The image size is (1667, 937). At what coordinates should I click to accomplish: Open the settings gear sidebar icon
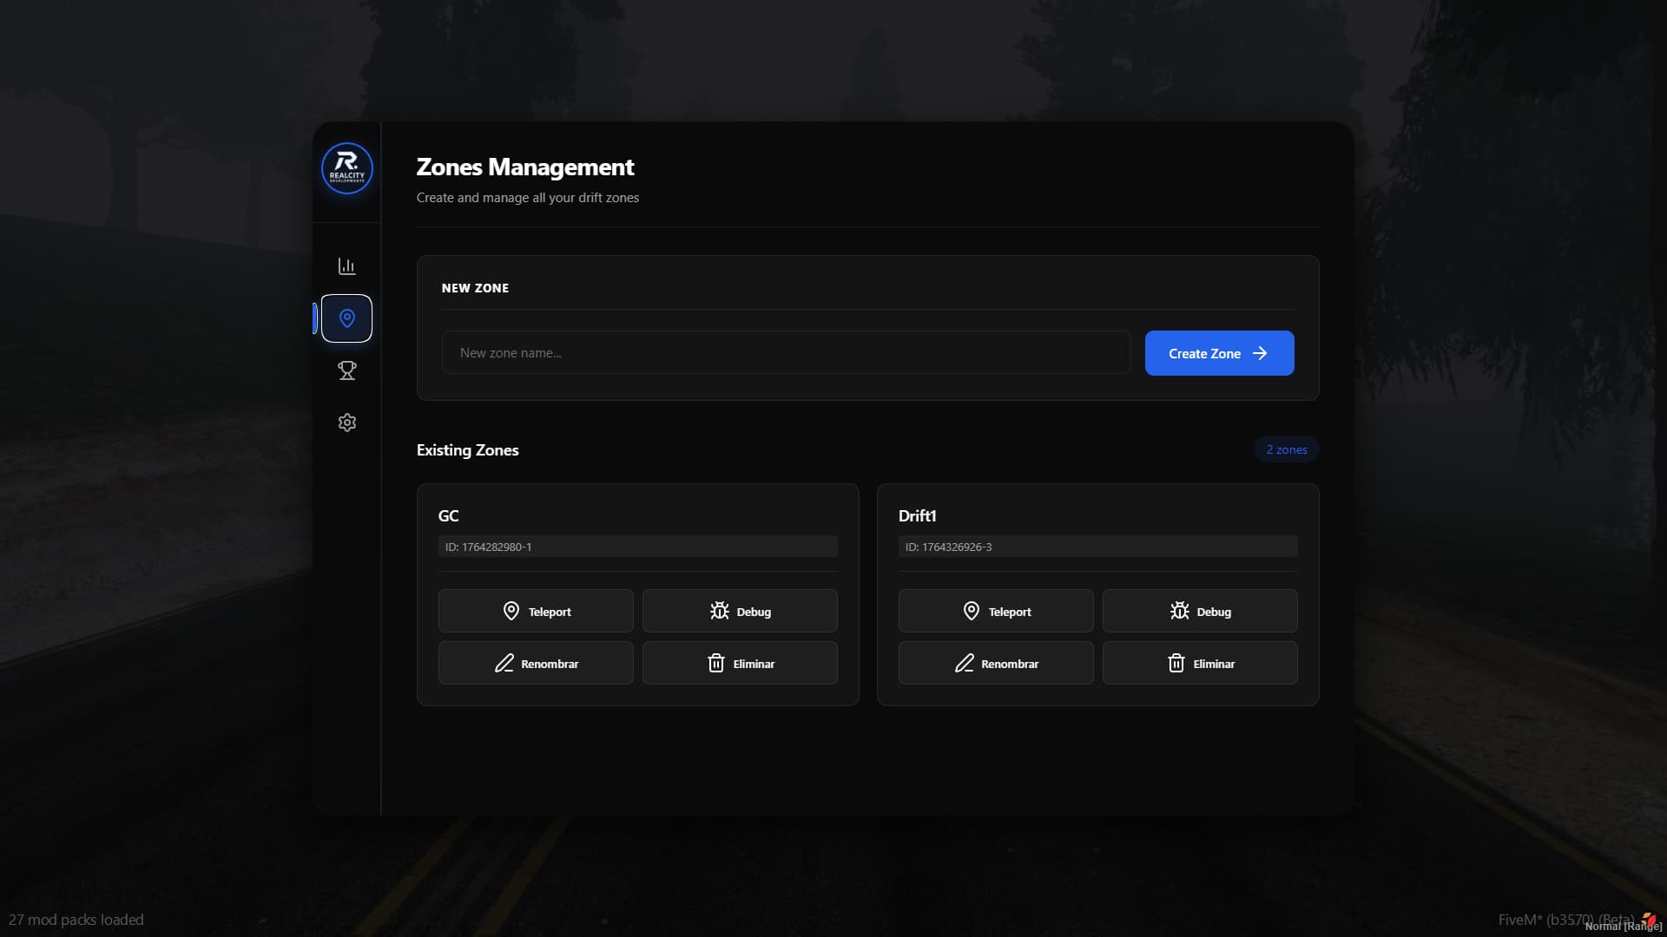(346, 423)
